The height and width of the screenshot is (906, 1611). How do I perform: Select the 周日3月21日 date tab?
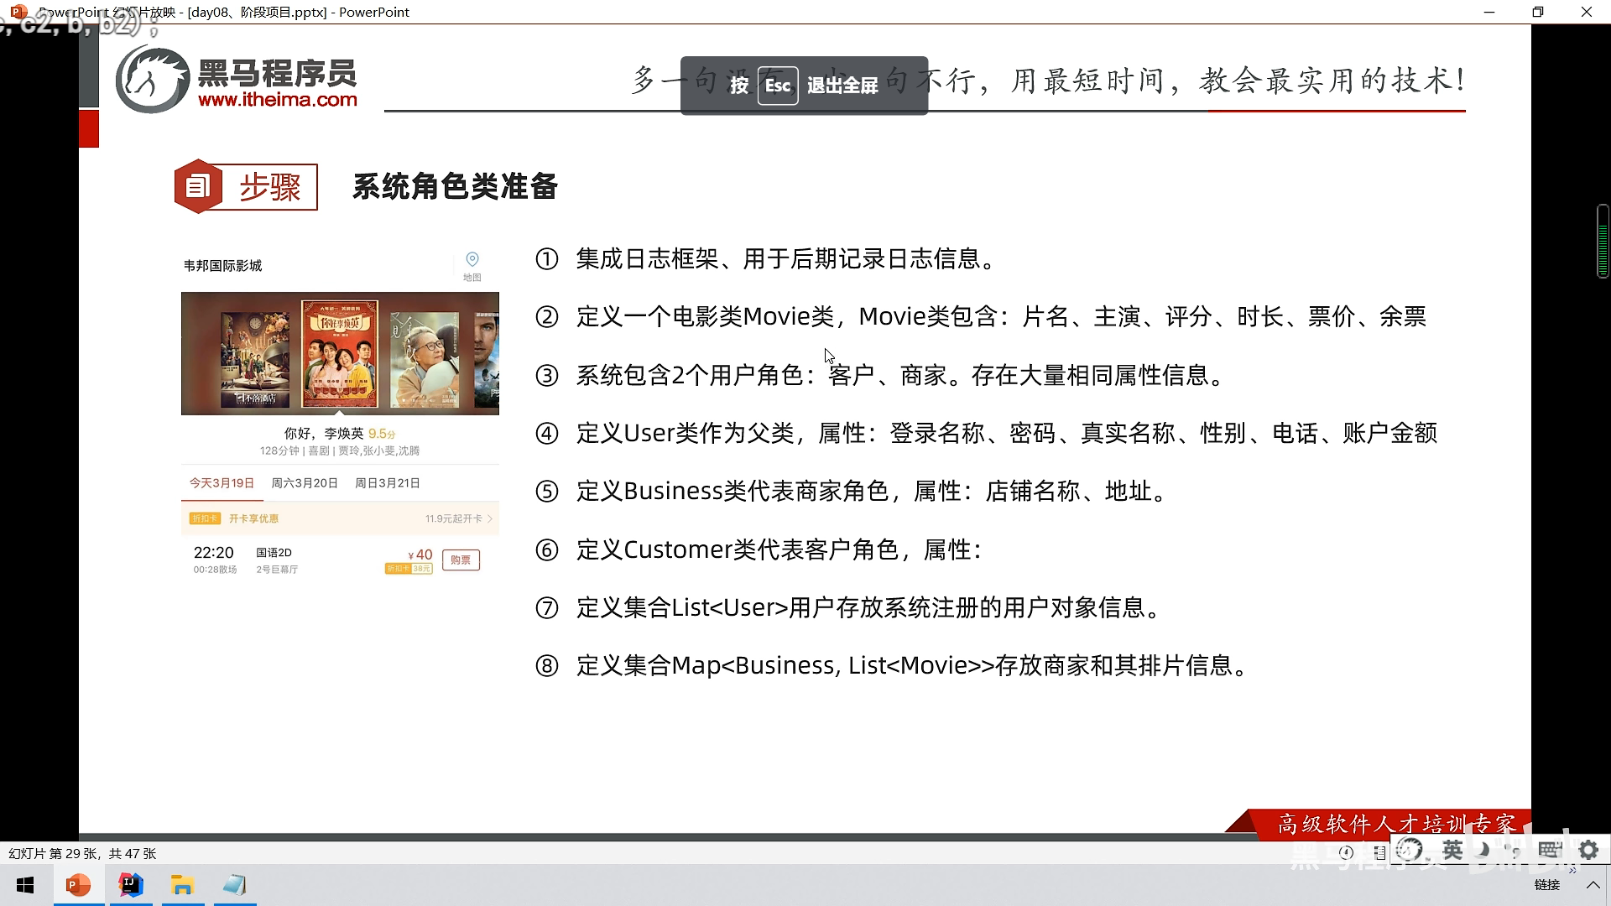[x=387, y=483]
